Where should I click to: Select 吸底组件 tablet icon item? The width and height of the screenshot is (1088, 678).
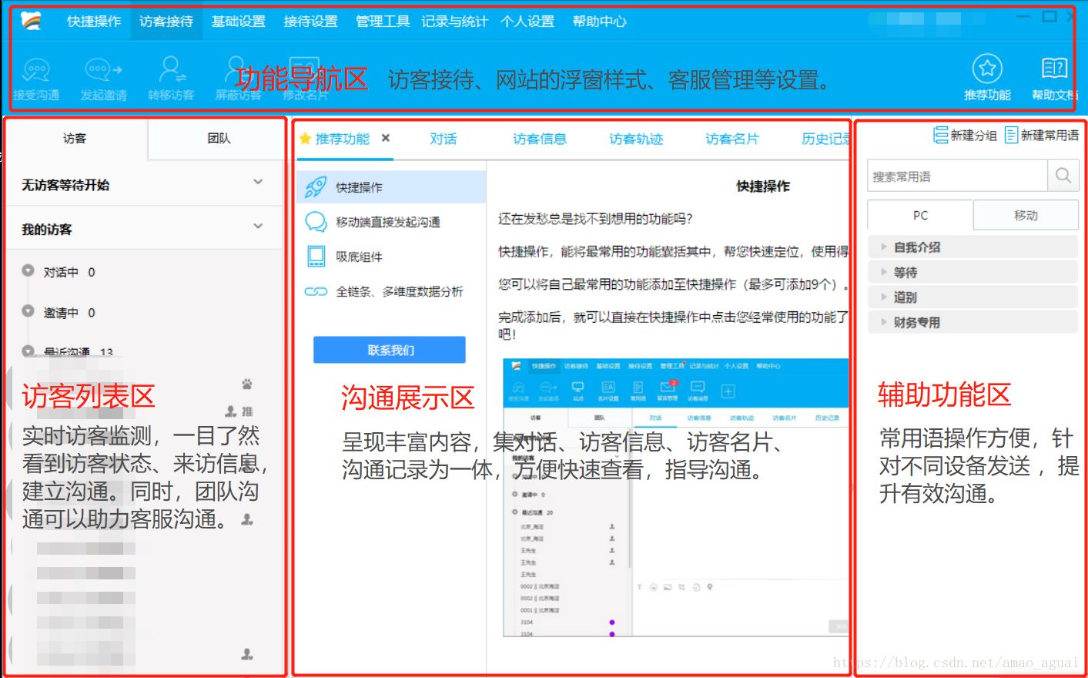click(391, 257)
